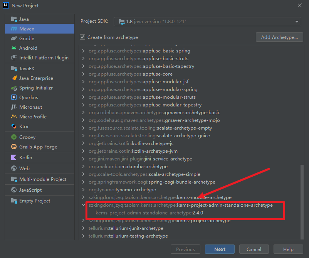Select gmaven-archetype-mojo row
This screenshot has height=258, width=309.
click(154, 120)
